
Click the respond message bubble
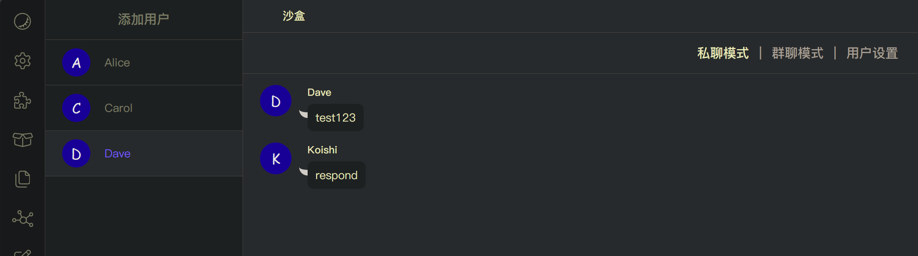(x=336, y=175)
